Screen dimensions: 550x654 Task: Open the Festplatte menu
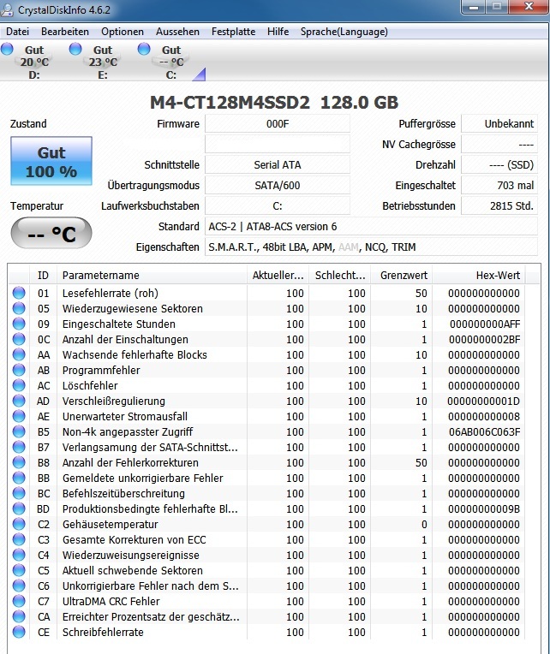tap(233, 32)
